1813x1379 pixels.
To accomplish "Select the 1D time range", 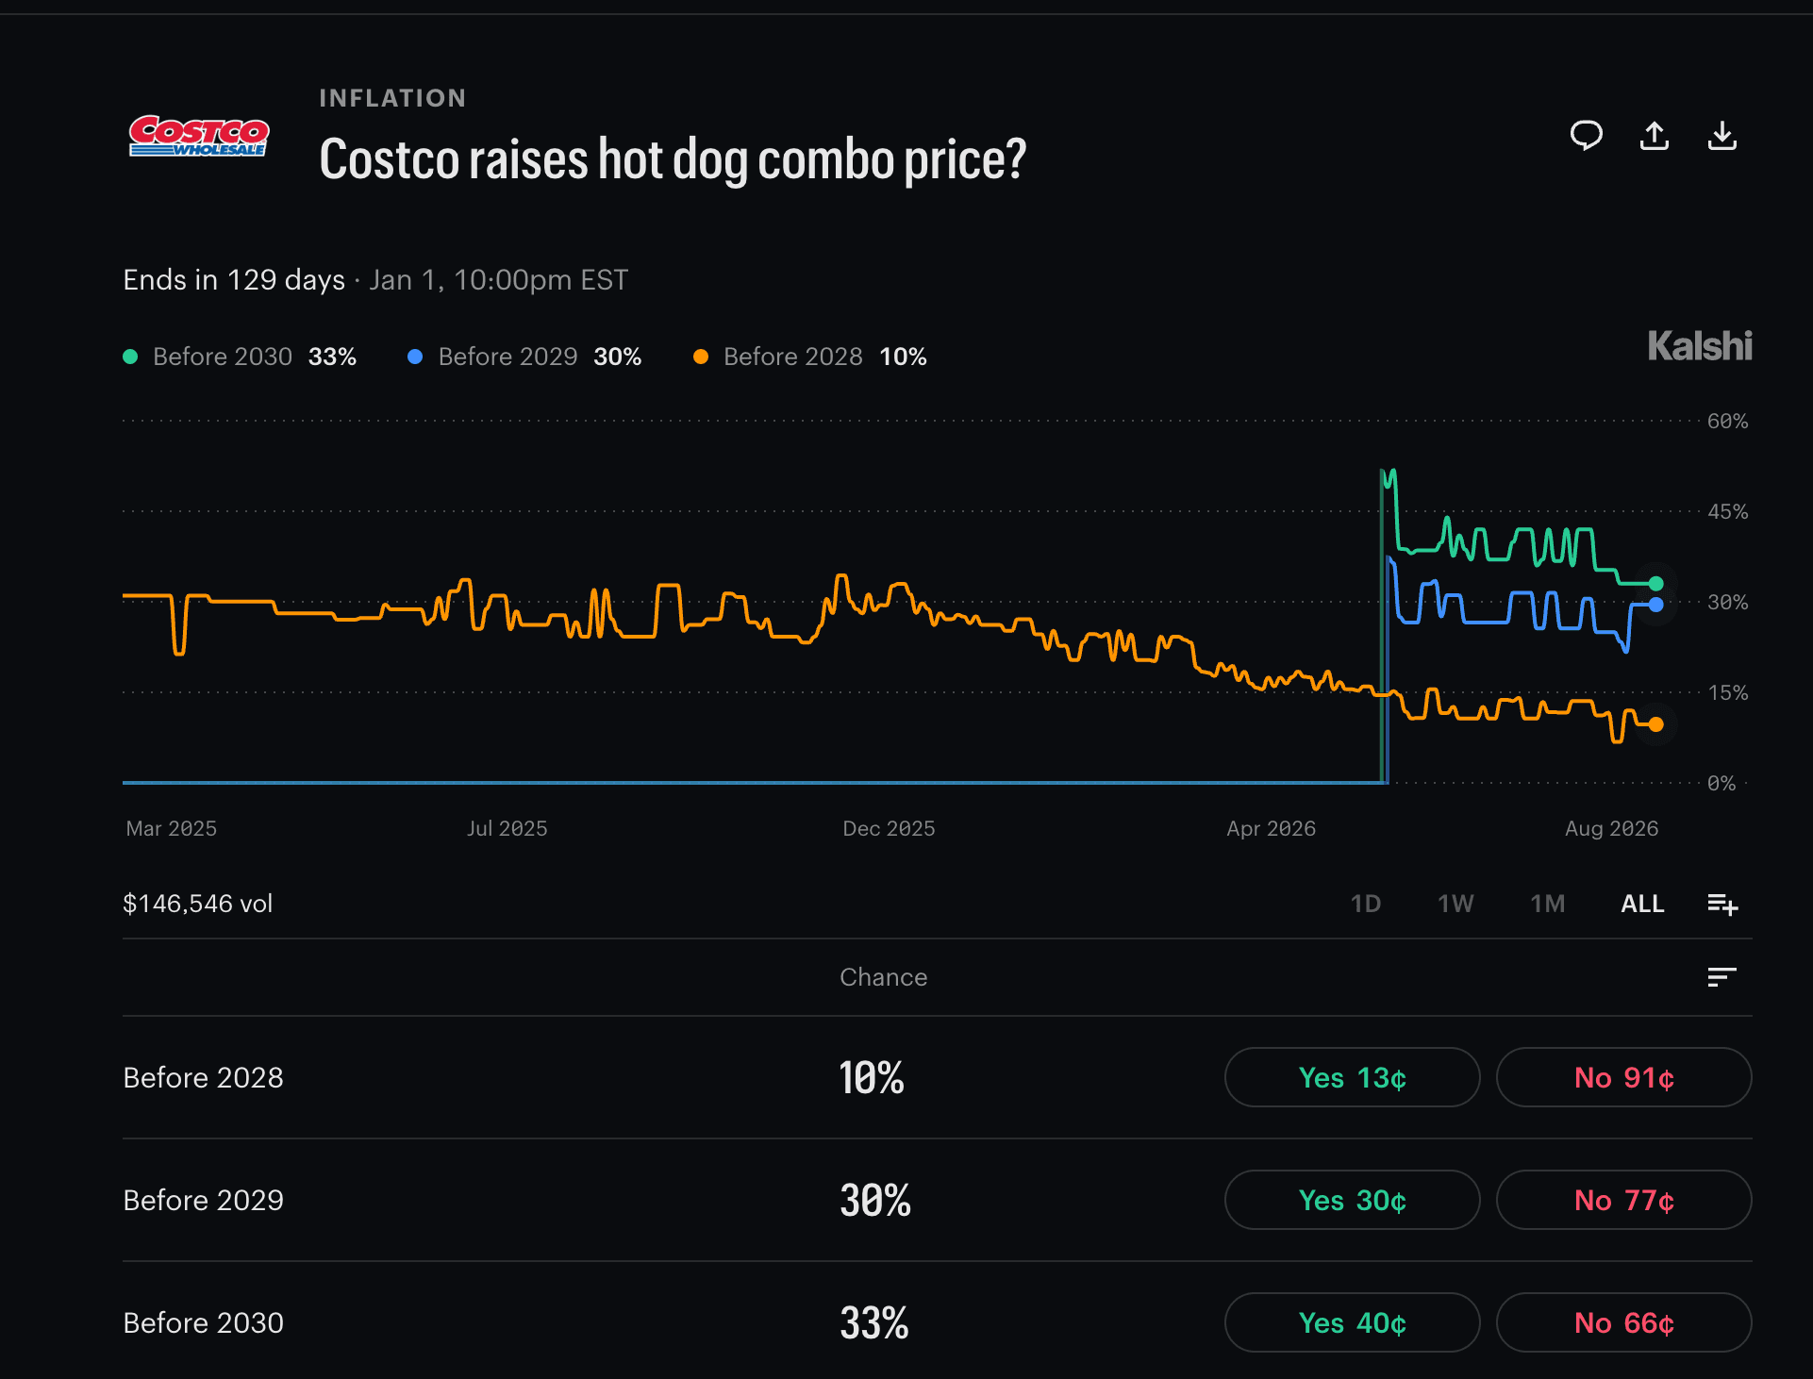I will tap(1366, 904).
